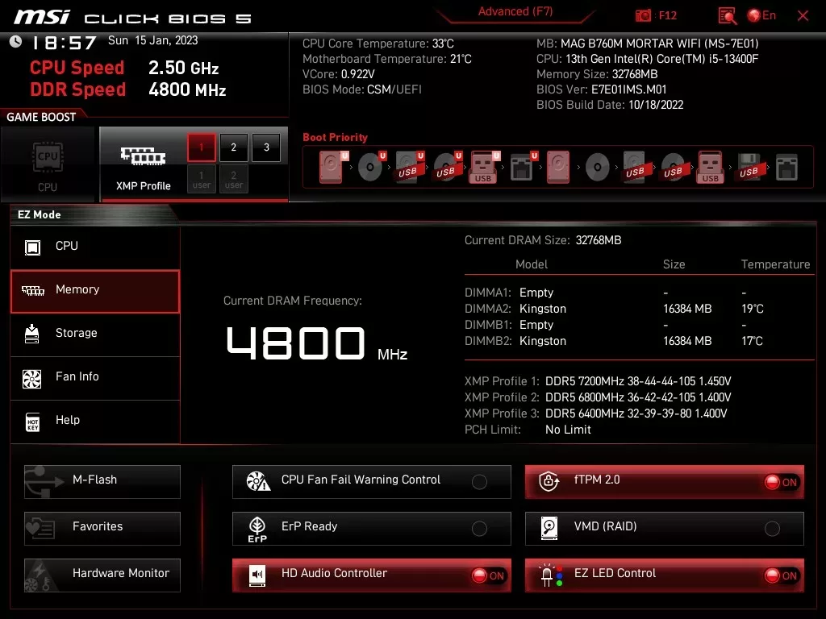Viewport: 826px width, 619px height.
Task: Open the CPU information panel
Action: [x=95, y=246]
